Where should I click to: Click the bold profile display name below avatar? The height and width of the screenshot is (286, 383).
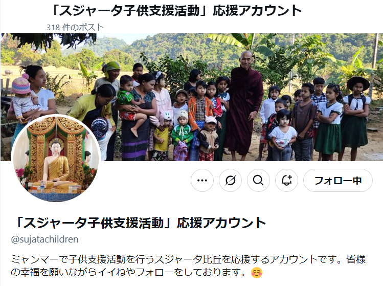click(140, 223)
